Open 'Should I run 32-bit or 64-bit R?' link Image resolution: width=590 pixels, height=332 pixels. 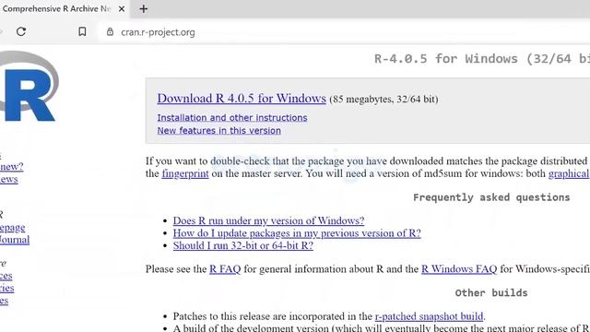pos(243,245)
